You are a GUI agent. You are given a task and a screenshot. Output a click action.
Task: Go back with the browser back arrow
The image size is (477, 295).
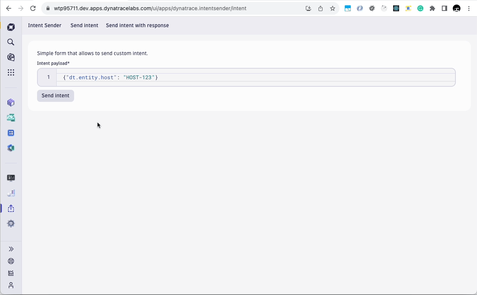[9, 8]
